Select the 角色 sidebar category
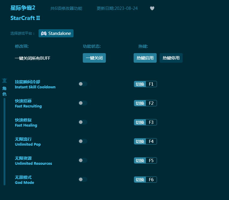Viewport: 229px width, 200px height. [x=4, y=91]
